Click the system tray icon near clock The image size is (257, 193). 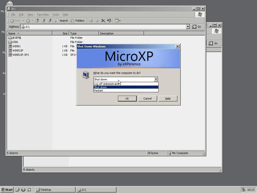pyautogui.click(x=243, y=190)
